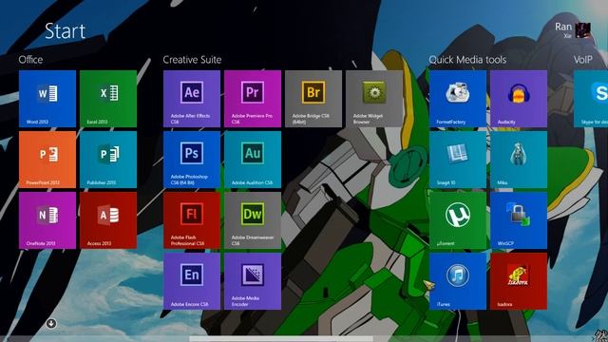Viewport: 608px width, 342px height.
Task: Launch FormatFactory
Action: 458,99
